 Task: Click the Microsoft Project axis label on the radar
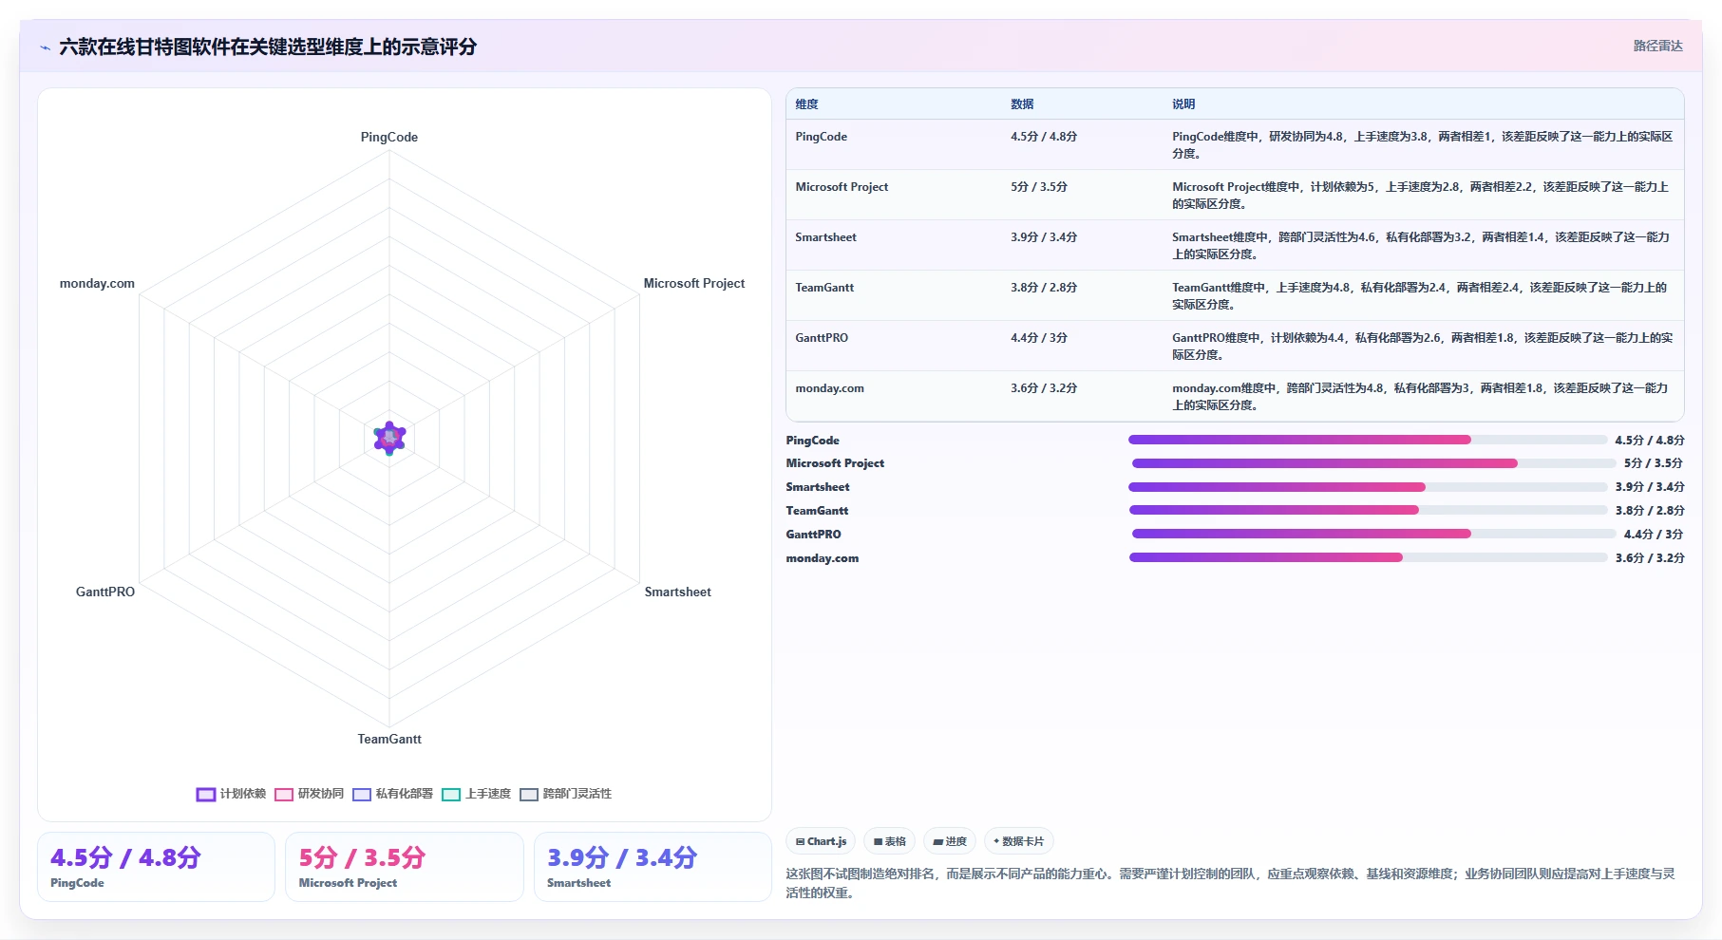694,283
